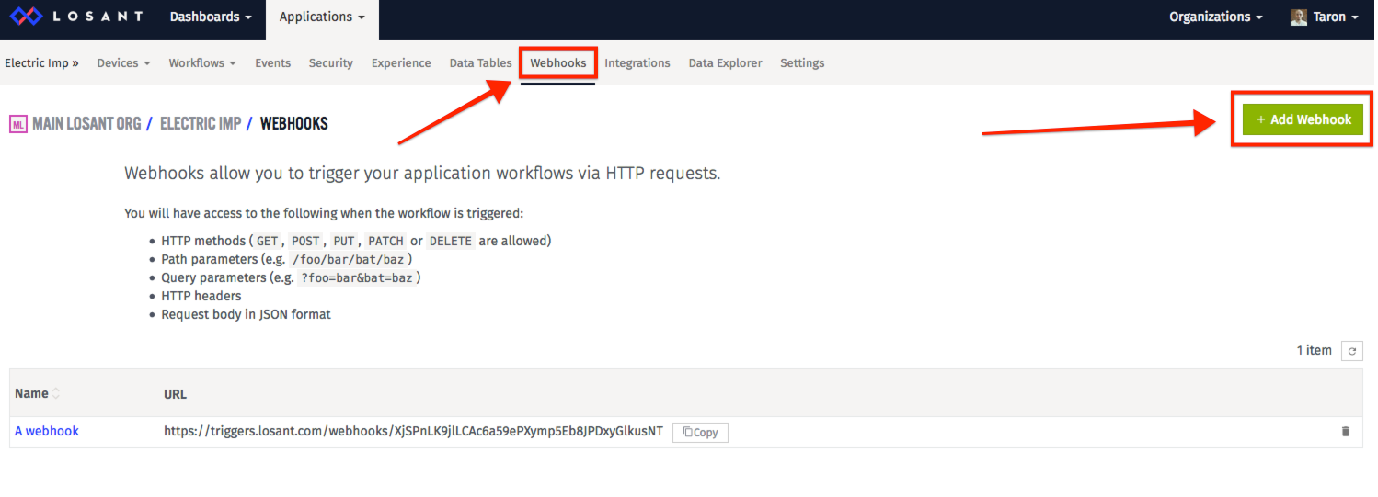1378x497 pixels.
Task: Click the PUT method code label
Action: click(344, 242)
